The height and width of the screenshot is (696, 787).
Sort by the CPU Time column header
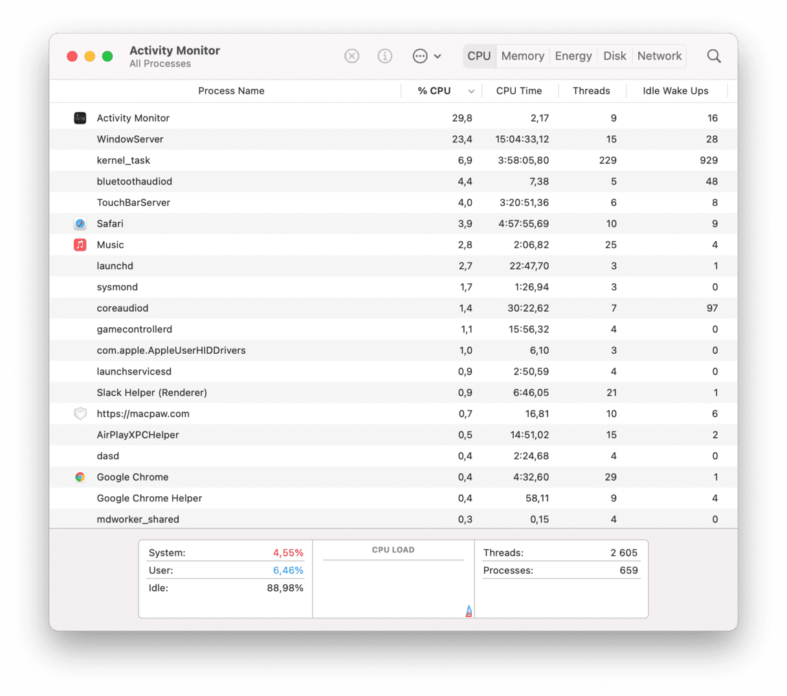point(518,91)
